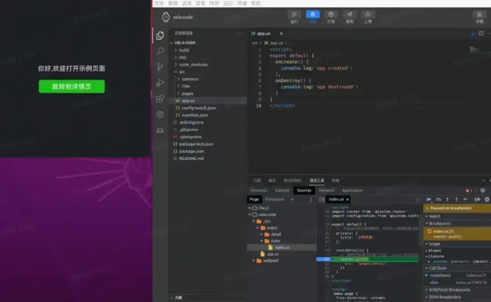Click the vela-code watch logo icon
Viewport: 491px width, 302px height.
click(x=165, y=17)
